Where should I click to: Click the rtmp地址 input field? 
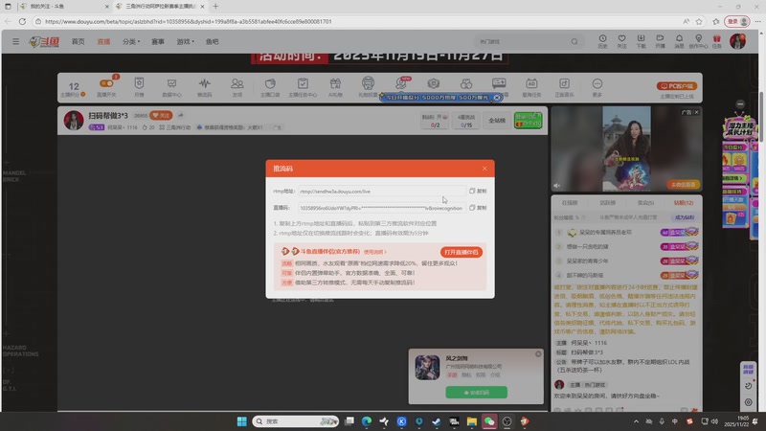[x=381, y=191]
